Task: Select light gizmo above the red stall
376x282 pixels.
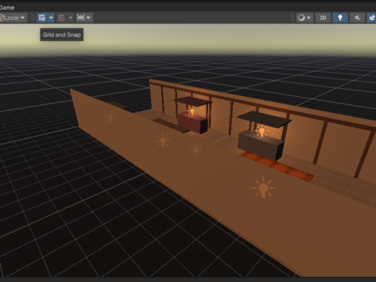Action: click(192, 111)
